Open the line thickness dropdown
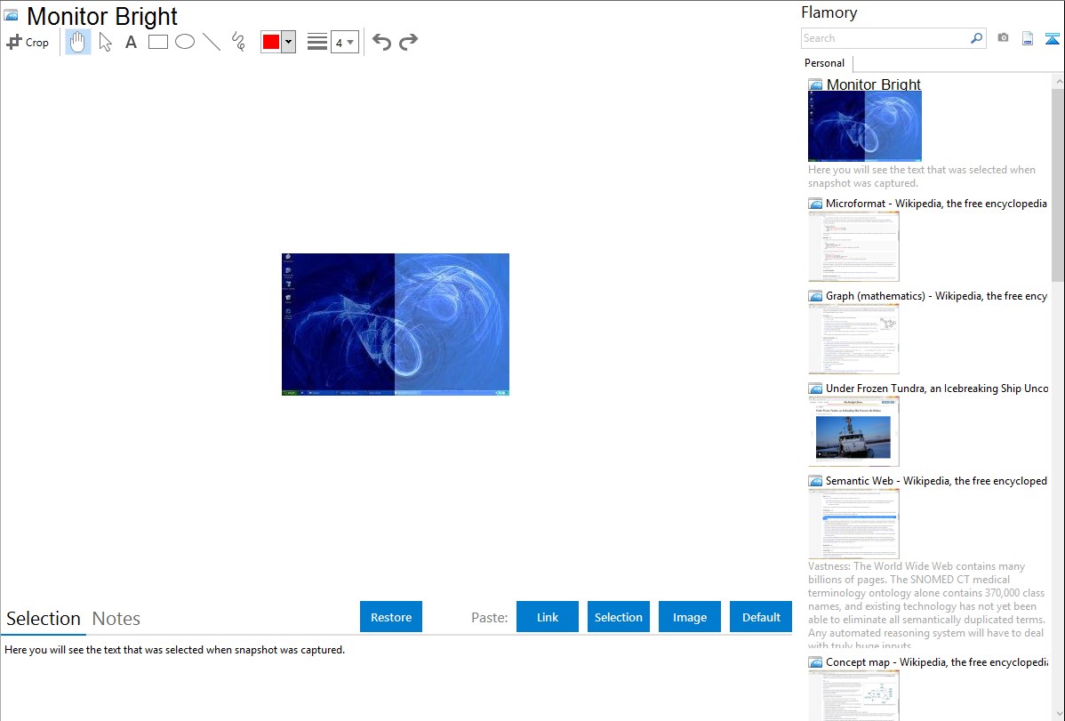The image size is (1065, 721). 344,42
